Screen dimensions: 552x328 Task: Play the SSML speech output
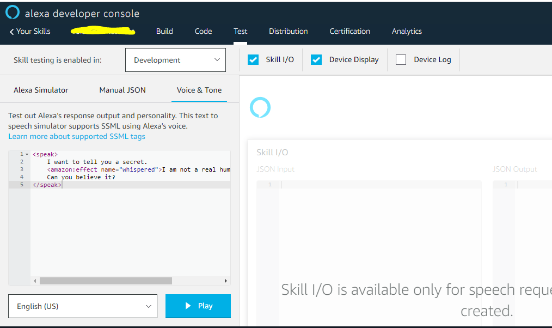pos(198,306)
